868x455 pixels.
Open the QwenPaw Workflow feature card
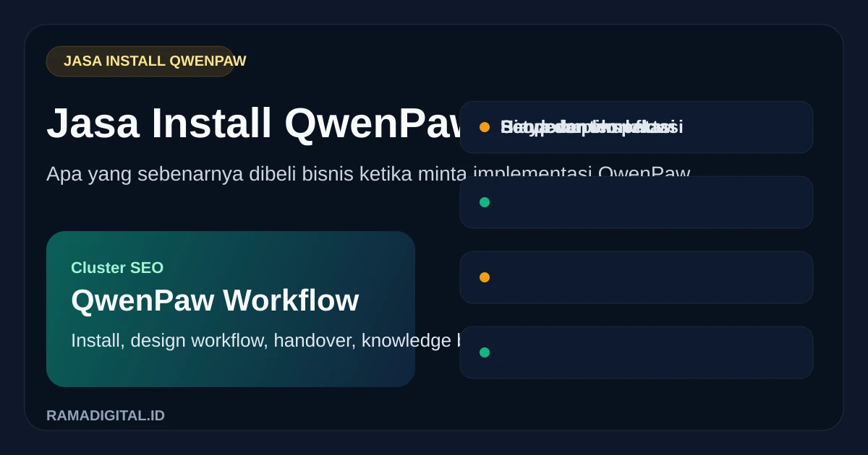pyautogui.click(x=215, y=300)
